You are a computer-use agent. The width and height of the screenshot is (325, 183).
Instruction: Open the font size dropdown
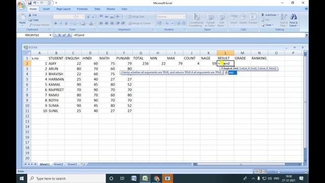83,17
